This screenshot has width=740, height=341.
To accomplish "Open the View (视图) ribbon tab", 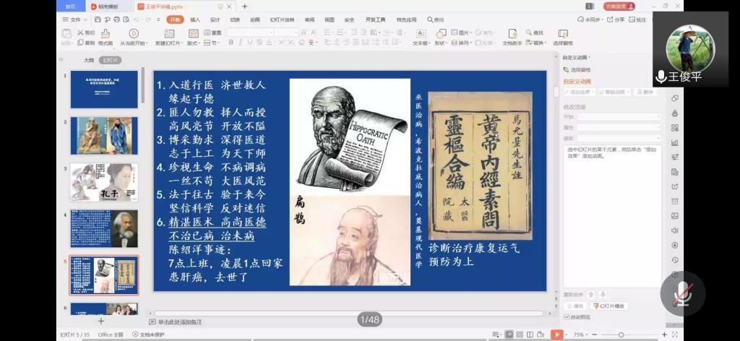I will pos(329,20).
